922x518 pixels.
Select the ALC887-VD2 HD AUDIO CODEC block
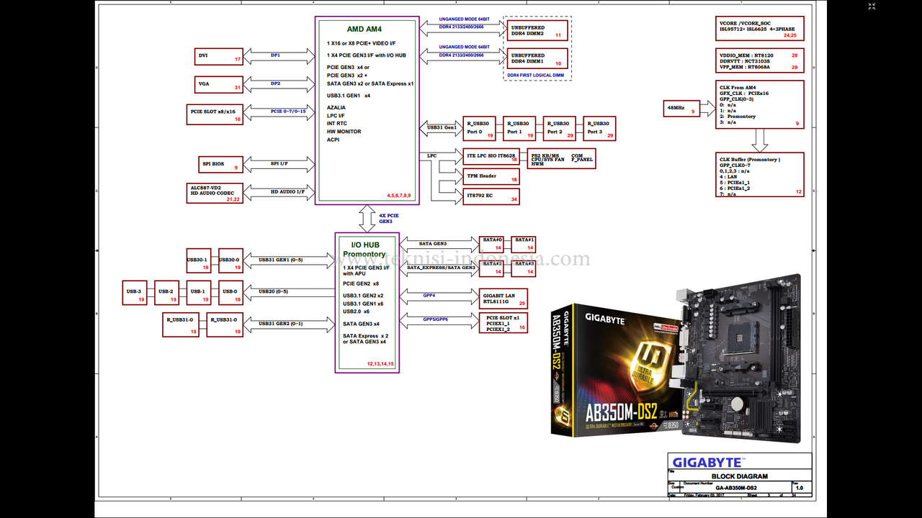215,193
